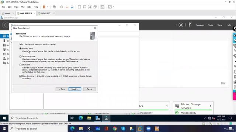Click the host search box on bottom taskbar
This screenshot has height=132, width=236.
click(x=38, y=129)
